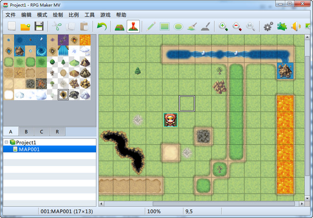Zoom in on the map

224,26
